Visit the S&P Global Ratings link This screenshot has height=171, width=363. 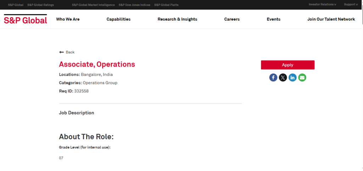tap(40, 5)
